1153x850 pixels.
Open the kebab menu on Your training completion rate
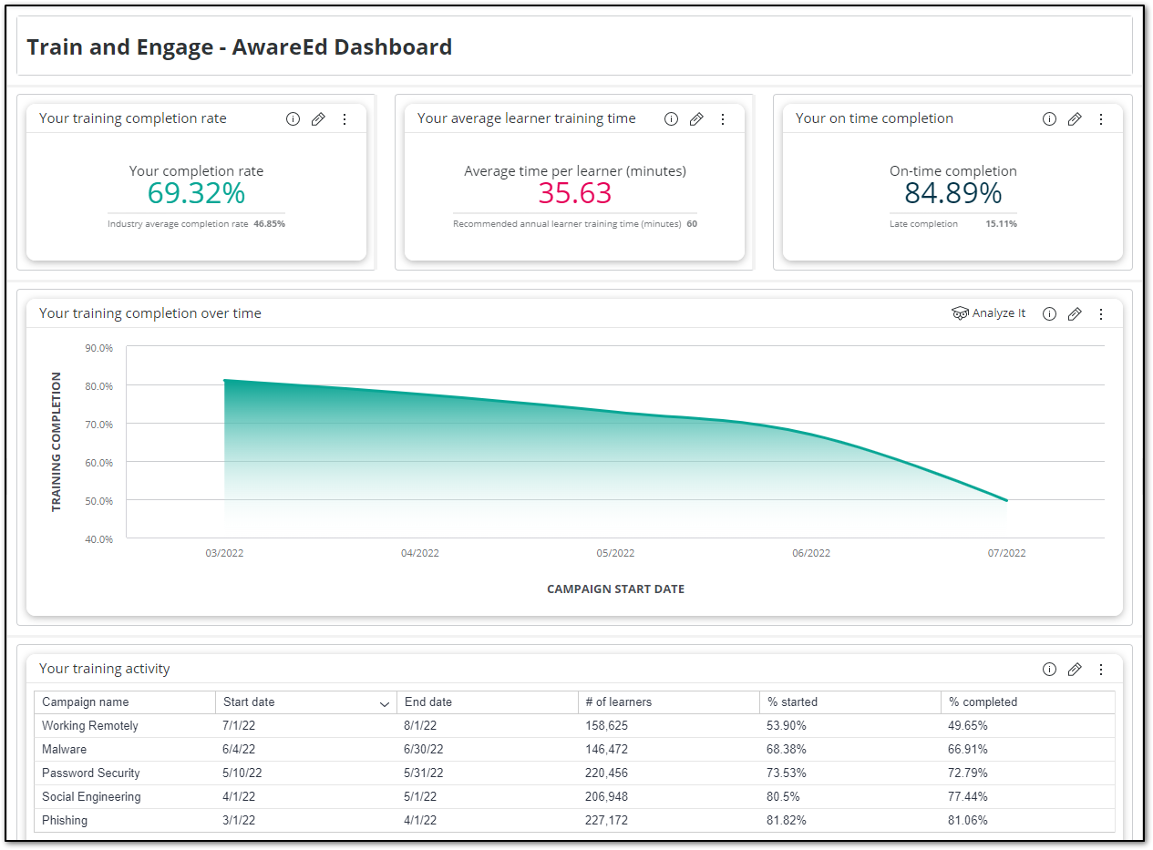pyautogui.click(x=345, y=118)
